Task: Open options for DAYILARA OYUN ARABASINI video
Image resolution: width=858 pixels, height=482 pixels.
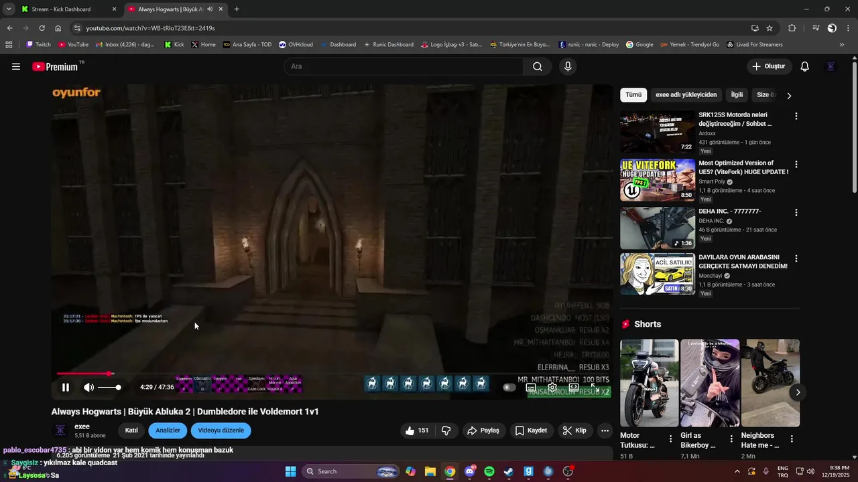Action: [x=796, y=258]
